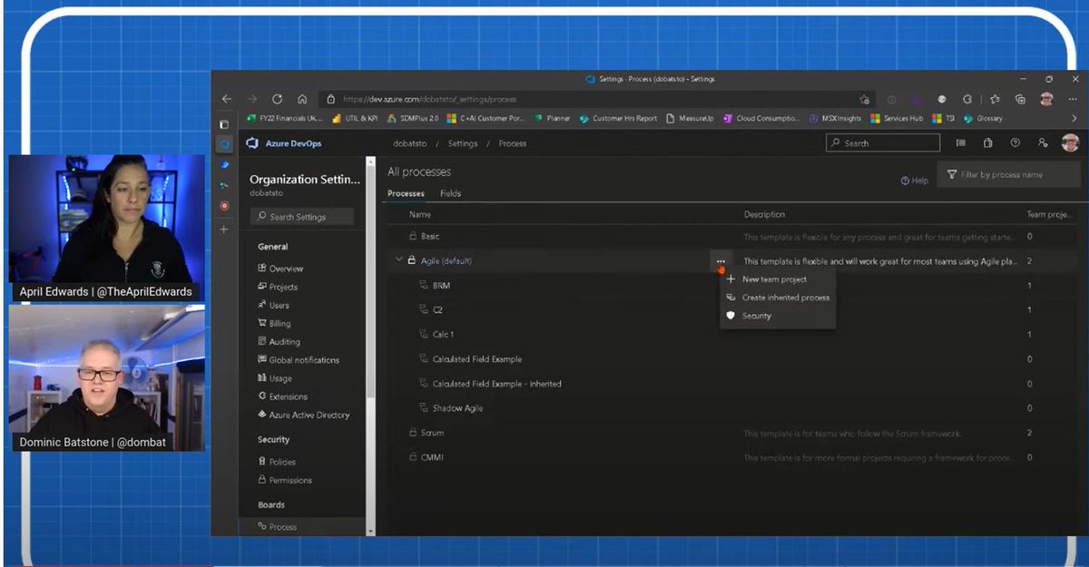
Task: Open the Services Hub bookmark
Action: (897, 119)
